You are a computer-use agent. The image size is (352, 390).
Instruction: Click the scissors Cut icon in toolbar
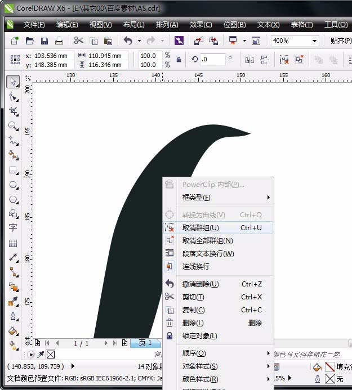click(79, 41)
